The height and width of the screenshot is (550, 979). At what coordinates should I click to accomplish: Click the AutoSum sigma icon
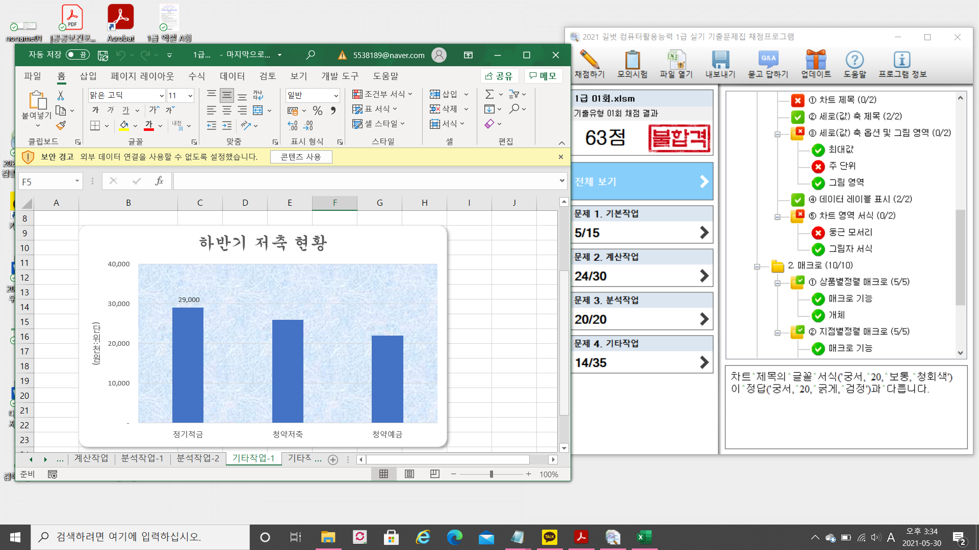(x=489, y=94)
